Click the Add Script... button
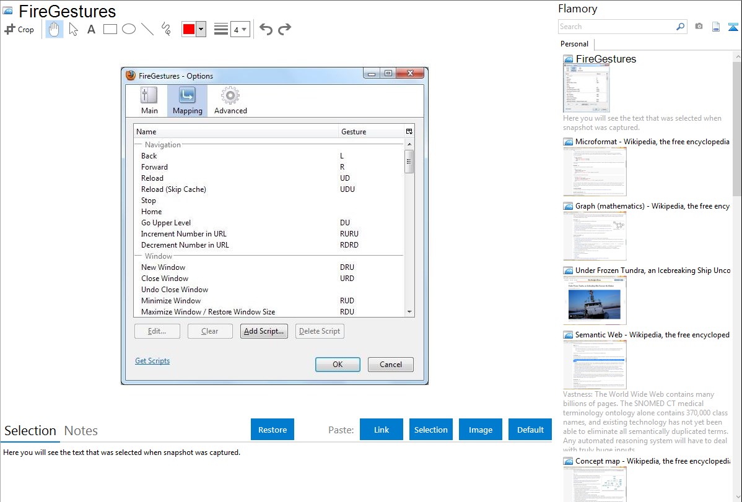This screenshot has height=502, width=742. click(264, 331)
